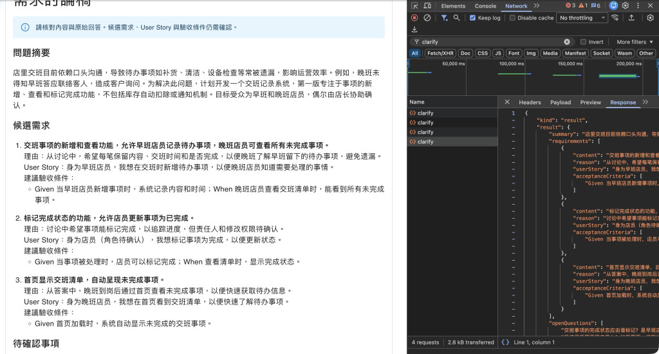
Task: Toggle the Font type filter
Action: 514,53
